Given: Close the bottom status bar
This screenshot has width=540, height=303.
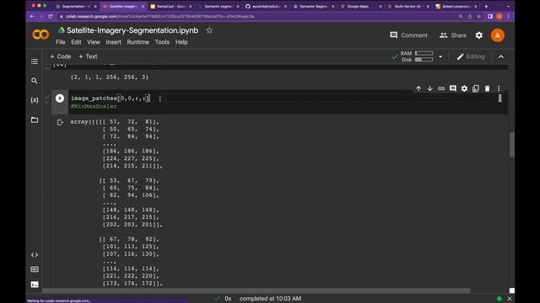Looking at the screenshot, I should [510, 299].
